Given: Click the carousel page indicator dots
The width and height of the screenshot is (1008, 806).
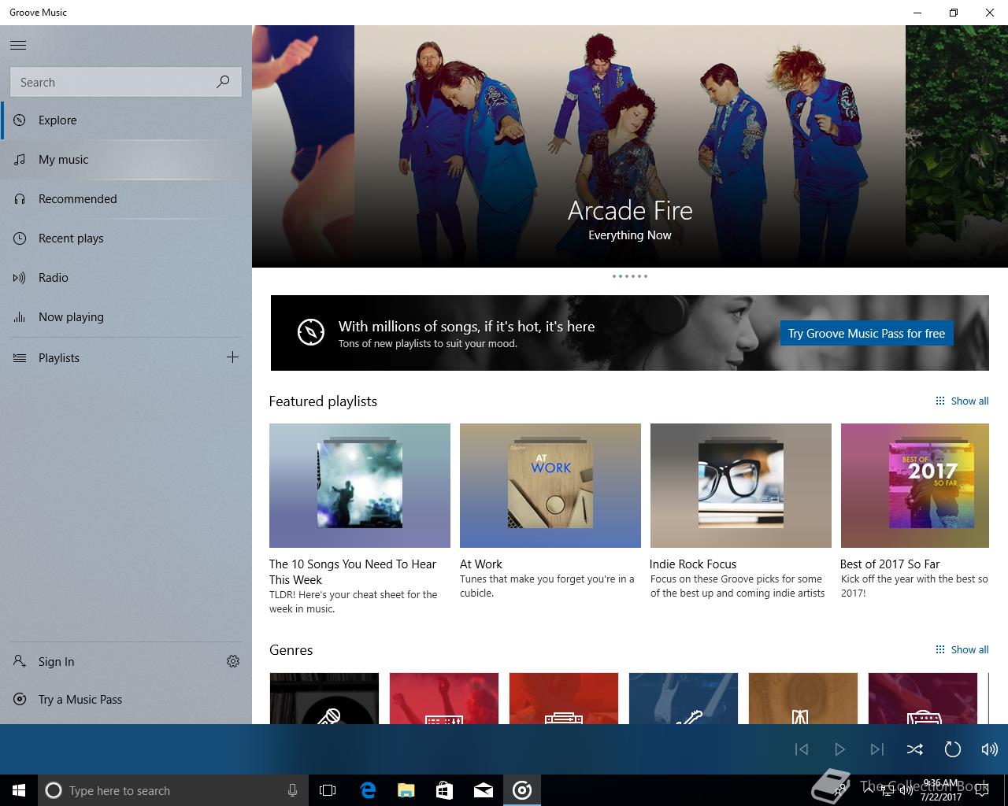Looking at the screenshot, I should click(630, 276).
